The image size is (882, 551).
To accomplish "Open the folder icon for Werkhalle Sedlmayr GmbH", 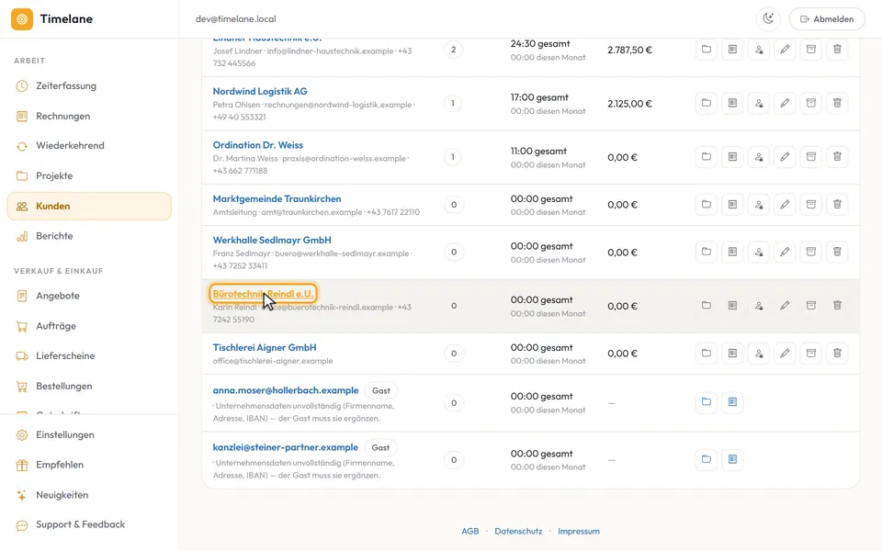I will click(x=706, y=252).
